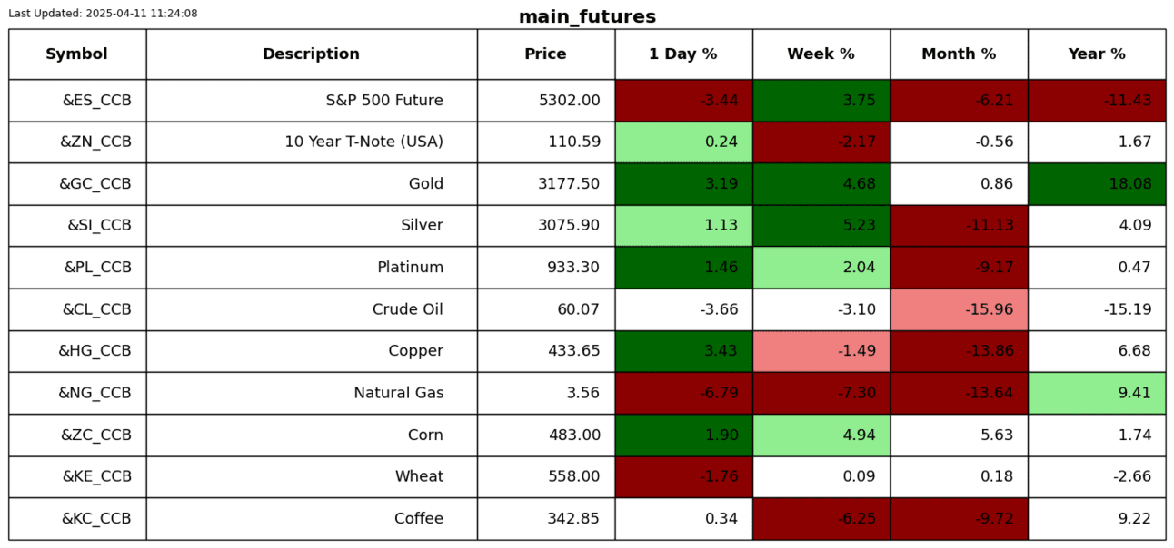Open the &GC_CCB symbol entry
Image resolution: width=1174 pixels, height=548 pixels.
[95, 184]
